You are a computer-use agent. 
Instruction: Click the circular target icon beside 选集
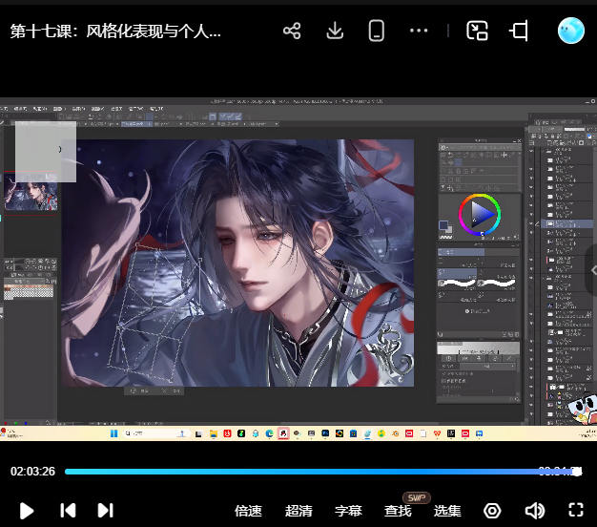(x=492, y=511)
